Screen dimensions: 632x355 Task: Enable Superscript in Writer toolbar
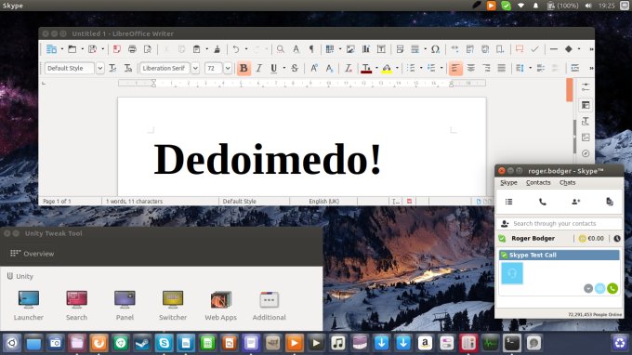point(313,68)
